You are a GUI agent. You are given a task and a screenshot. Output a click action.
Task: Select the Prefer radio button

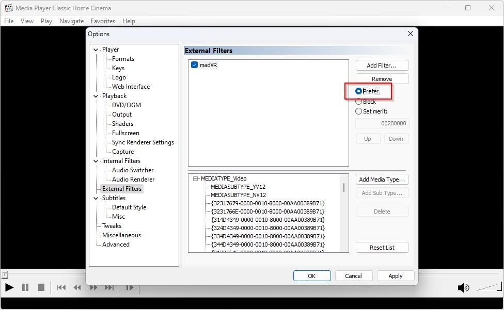[x=367, y=91]
